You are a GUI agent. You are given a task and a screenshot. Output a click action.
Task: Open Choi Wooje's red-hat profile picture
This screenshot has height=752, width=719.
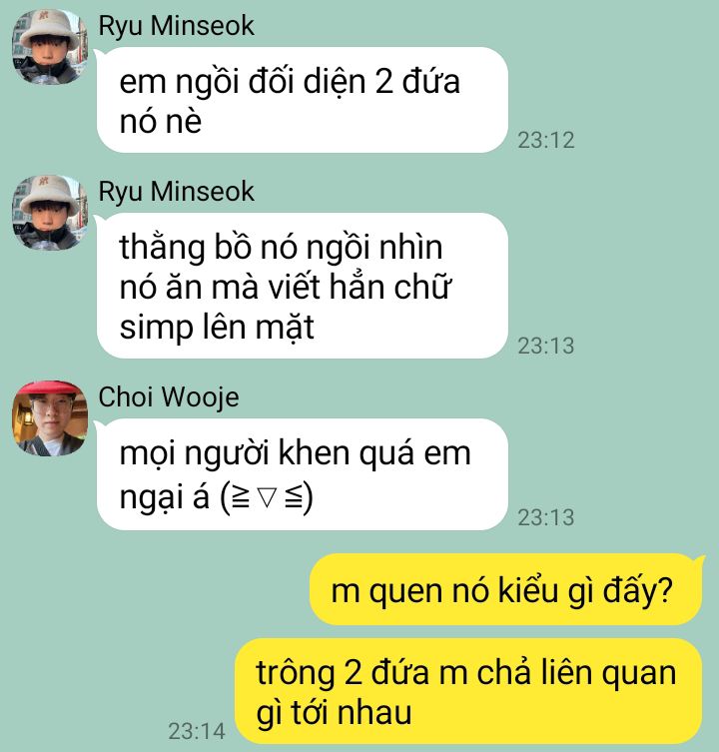[x=50, y=418]
